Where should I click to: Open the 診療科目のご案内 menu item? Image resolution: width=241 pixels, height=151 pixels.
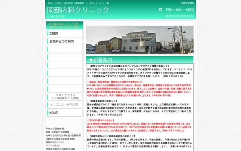point(64,41)
